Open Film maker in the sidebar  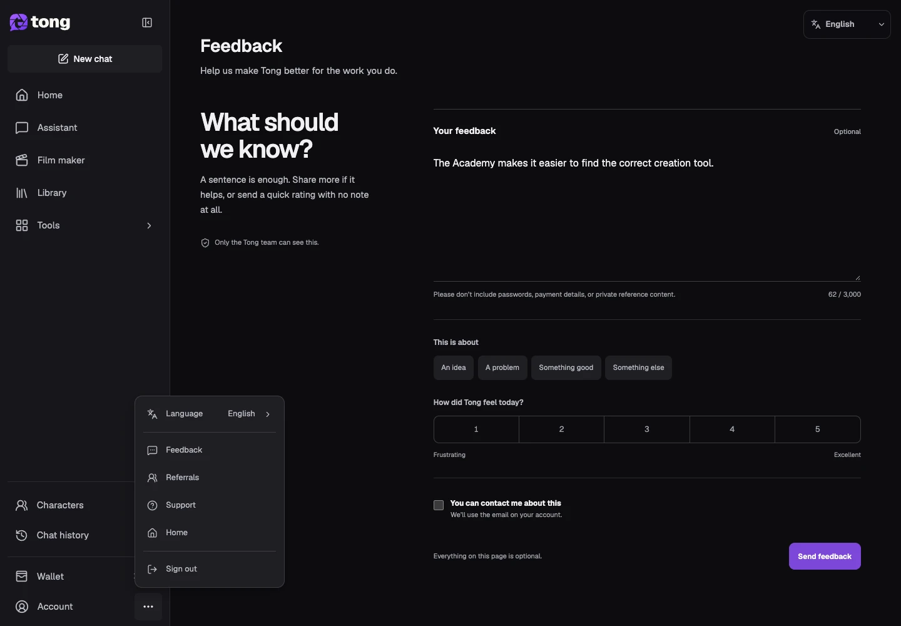click(x=85, y=160)
